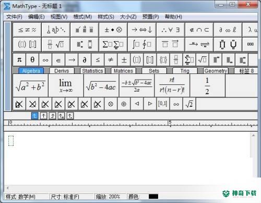Insert left-pointing triangle symbol

(137, 104)
